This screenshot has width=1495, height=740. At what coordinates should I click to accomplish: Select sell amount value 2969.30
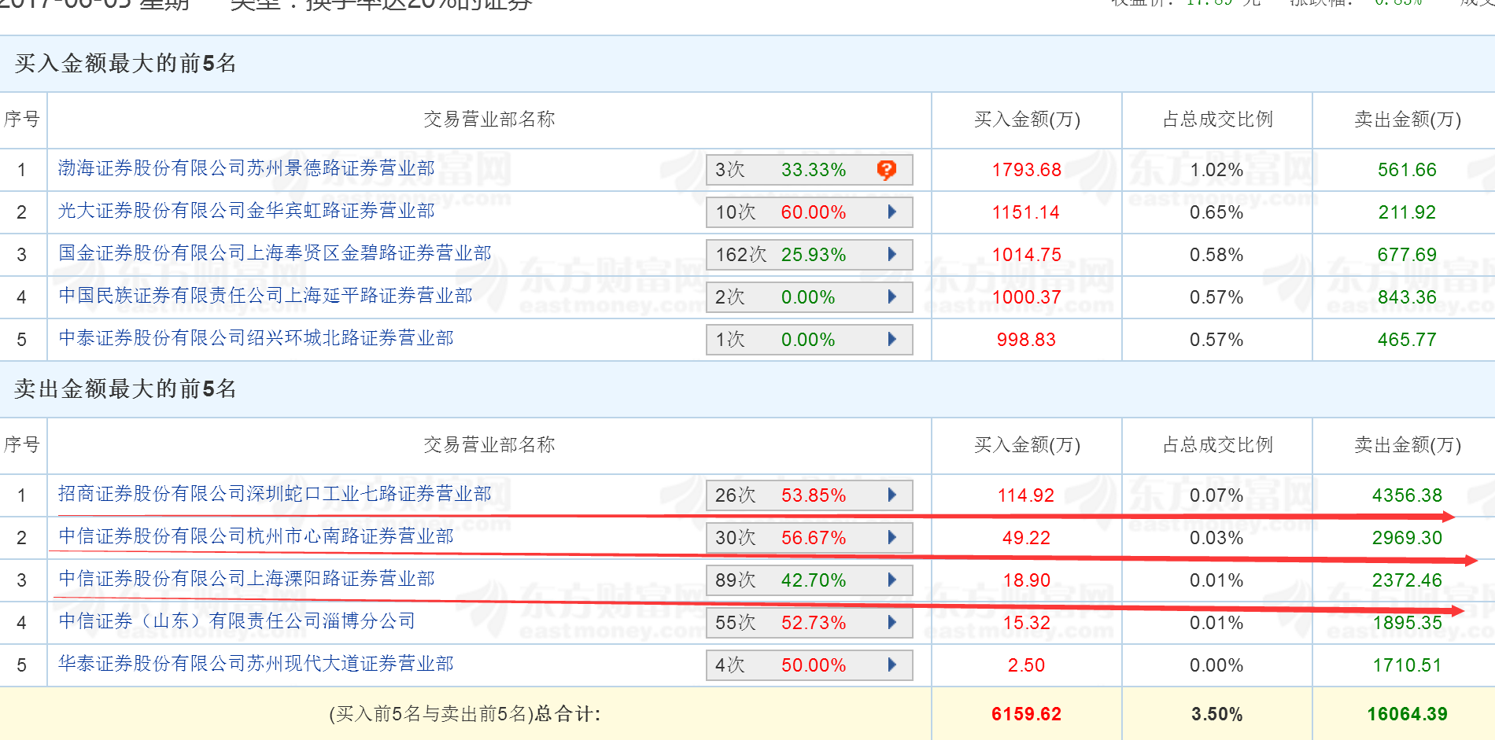[x=1407, y=538]
